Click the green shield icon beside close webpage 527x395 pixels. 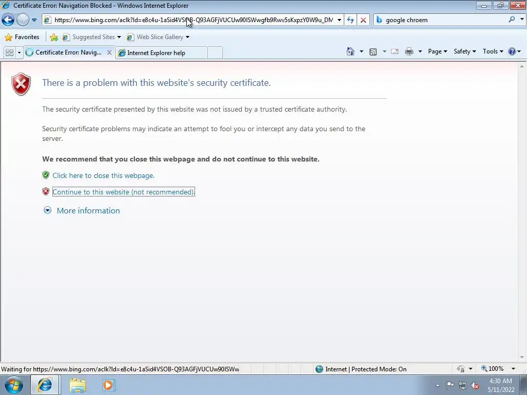(x=46, y=175)
